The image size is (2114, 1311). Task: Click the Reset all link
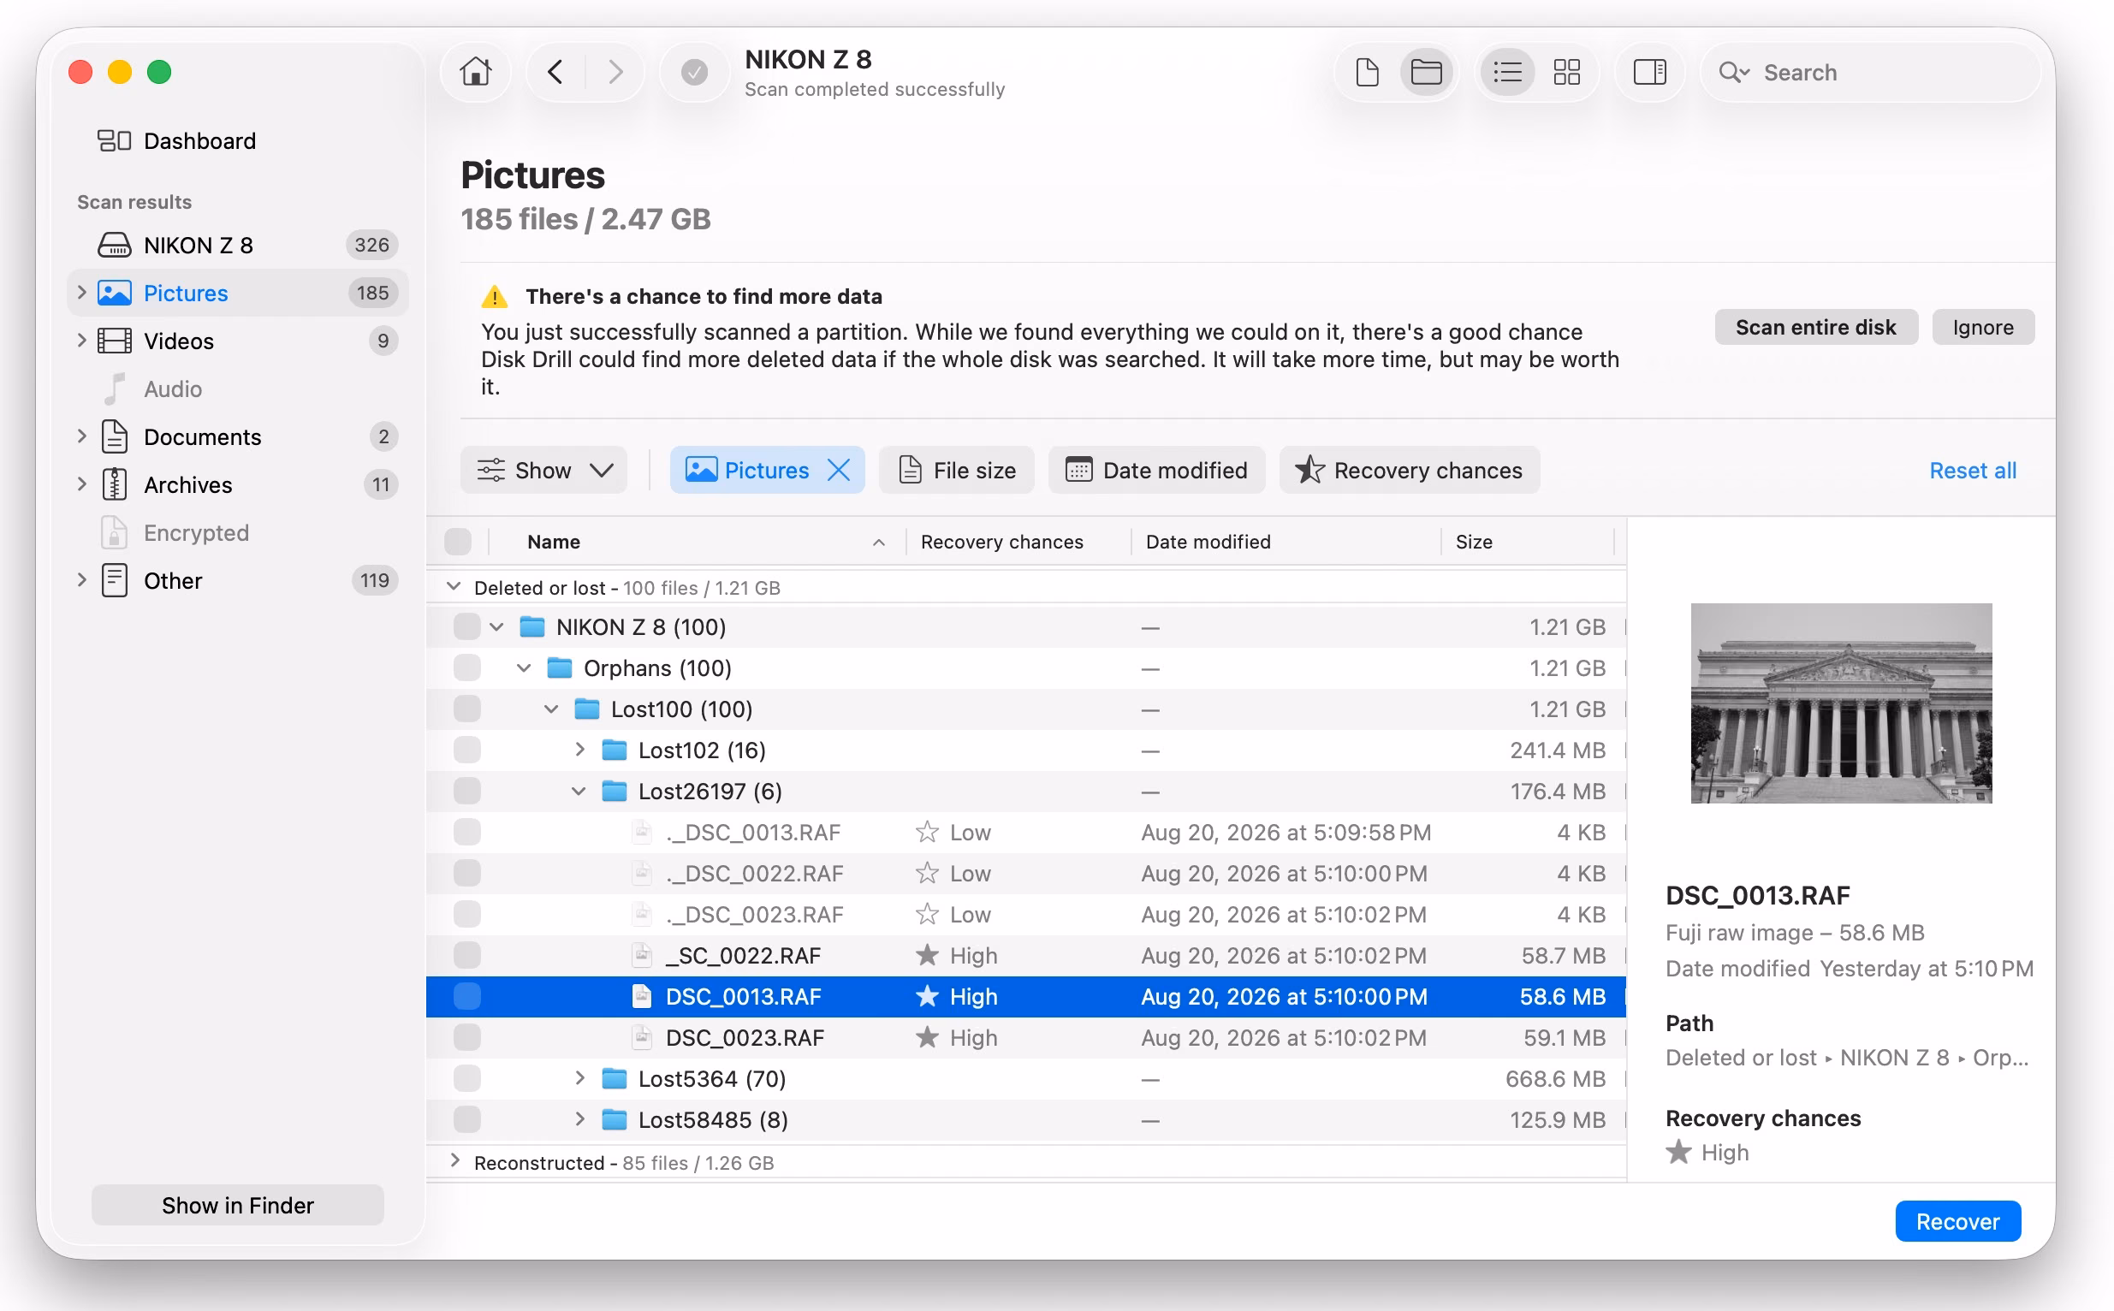[1972, 470]
